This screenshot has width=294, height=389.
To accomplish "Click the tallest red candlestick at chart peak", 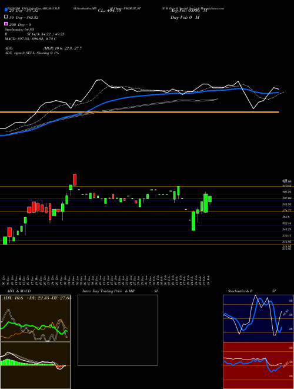I will point(75,180).
